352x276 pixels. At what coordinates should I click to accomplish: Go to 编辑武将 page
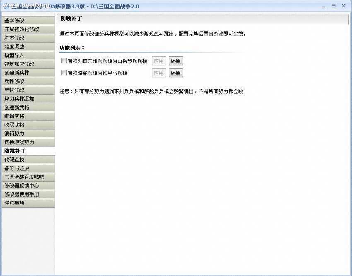[28, 116]
